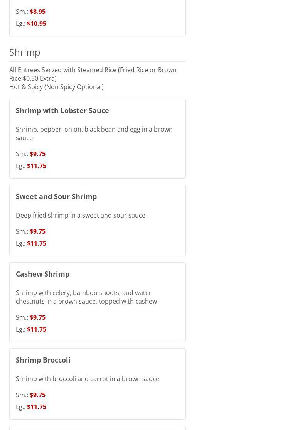The image size is (297, 430).
Task: Open the Shrimp with Lobster Sauce item
Action: (62, 110)
